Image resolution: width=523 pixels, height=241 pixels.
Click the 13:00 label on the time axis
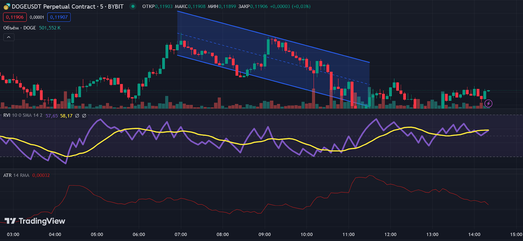click(432, 234)
